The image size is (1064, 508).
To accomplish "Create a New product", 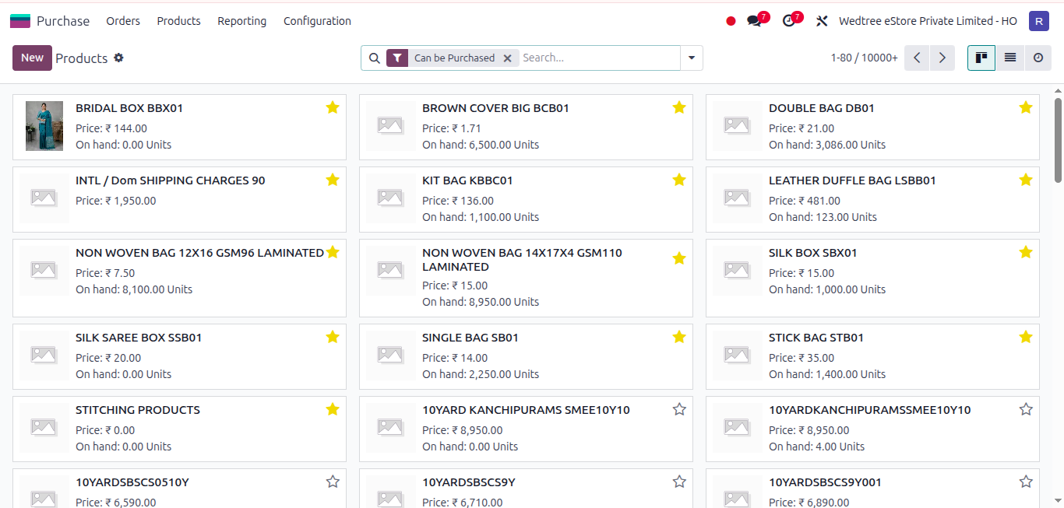I will coord(32,58).
